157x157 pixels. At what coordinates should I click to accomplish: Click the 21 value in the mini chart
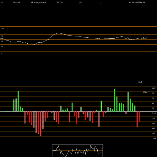tap(101, 153)
